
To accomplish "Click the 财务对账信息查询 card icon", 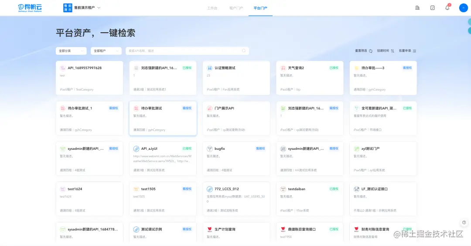I will [x=357, y=229].
